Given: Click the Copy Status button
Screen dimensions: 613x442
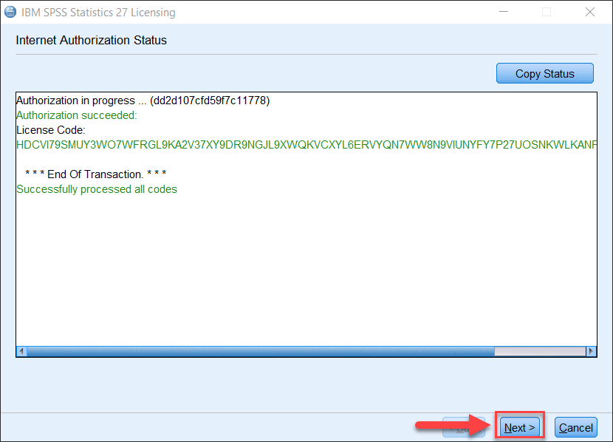Looking at the screenshot, I should pos(544,73).
